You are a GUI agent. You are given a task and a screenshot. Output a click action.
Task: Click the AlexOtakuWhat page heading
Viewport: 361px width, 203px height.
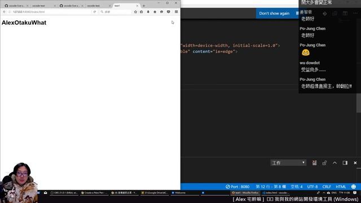24,23
